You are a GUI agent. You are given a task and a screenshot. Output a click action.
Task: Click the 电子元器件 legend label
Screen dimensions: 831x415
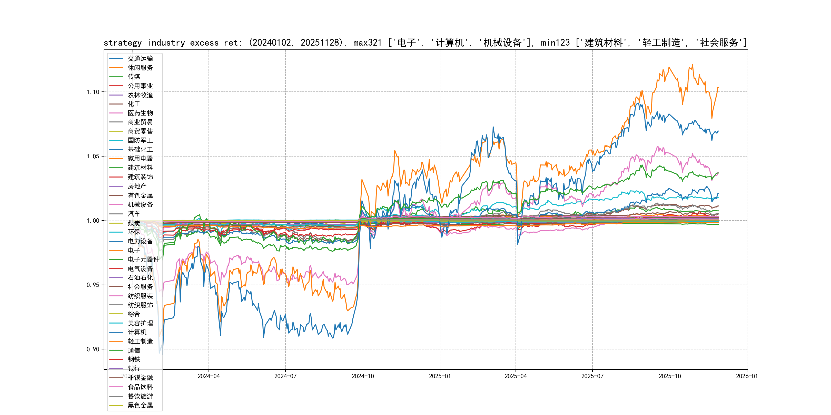(143, 259)
